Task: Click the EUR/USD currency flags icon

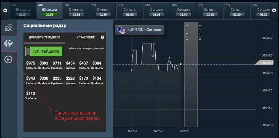Action: pyautogui.click(x=121, y=30)
